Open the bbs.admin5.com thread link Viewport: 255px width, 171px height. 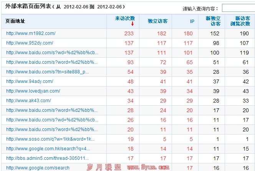coord(47,158)
